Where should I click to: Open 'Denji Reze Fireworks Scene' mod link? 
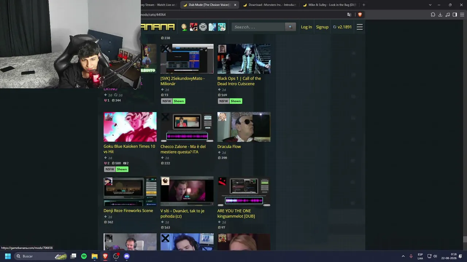pos(128,211)
